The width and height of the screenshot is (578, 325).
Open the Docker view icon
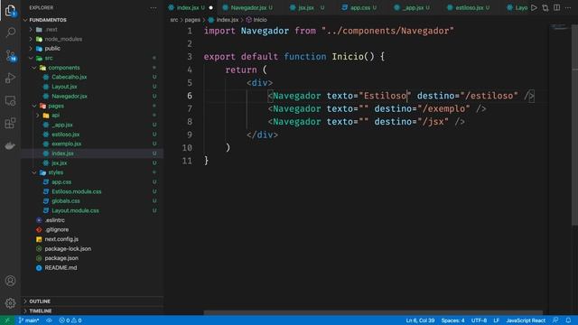pos(10,145)
